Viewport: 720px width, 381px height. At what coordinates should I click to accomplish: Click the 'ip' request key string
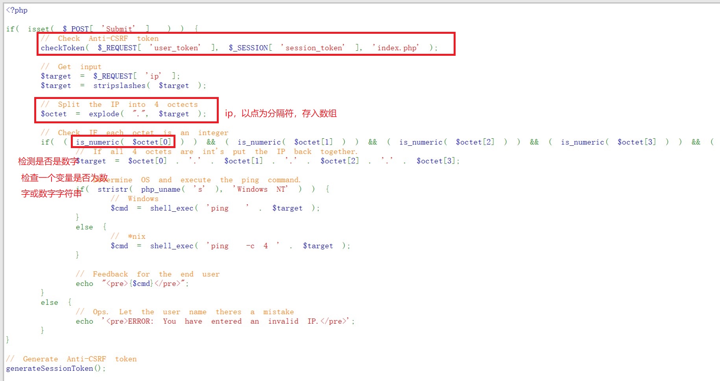(154, 76)
